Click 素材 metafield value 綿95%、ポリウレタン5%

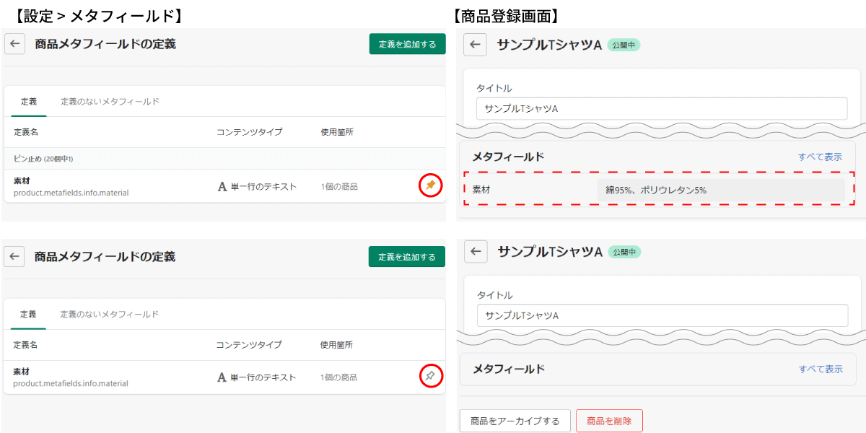(x=721, y=190)
